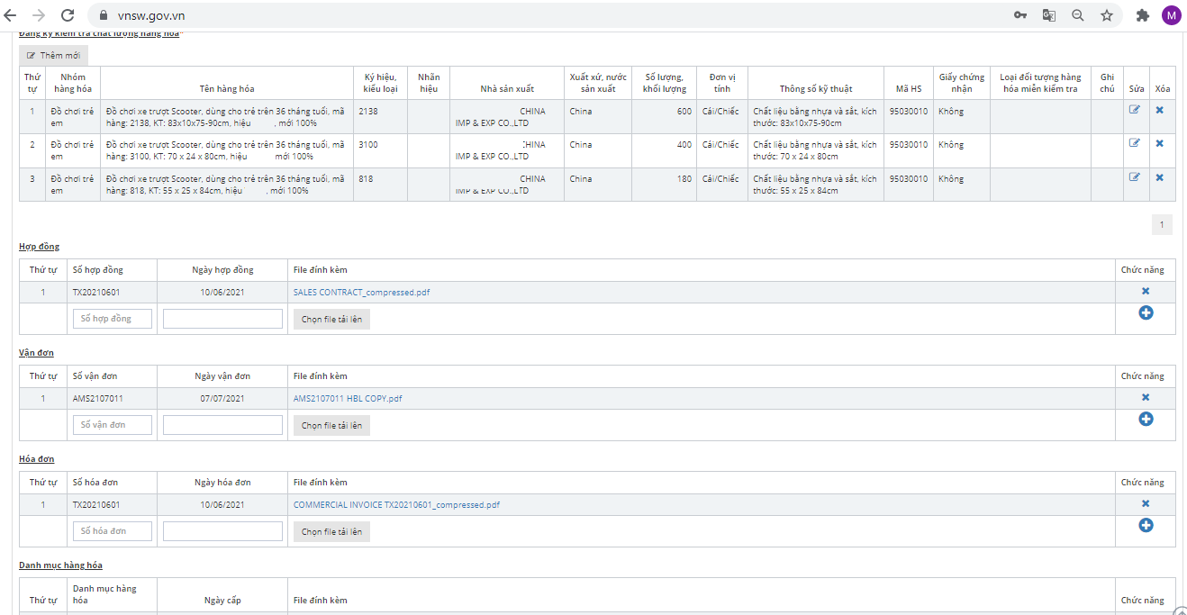The height and width of the screenshot is (615, 1187).
Task: Delete goods row 2 with the X icon
Action: click(x=1159, y=143)
